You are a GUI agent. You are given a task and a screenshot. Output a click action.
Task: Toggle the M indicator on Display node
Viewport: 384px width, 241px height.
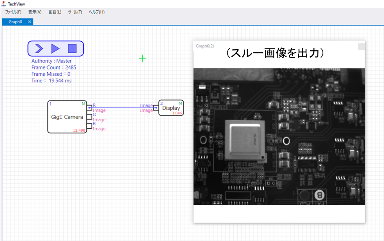coord(180,104)
